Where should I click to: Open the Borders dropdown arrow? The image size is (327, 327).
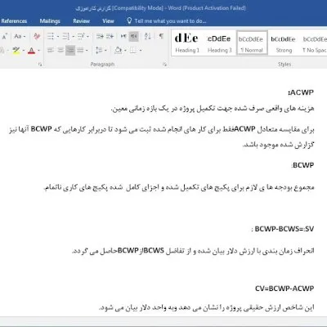[x=141, y=51]
